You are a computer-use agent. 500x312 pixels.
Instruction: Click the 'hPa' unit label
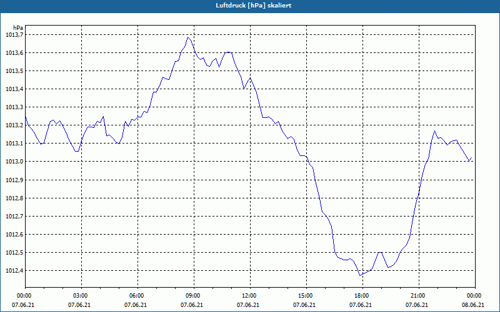pos(18,28)
